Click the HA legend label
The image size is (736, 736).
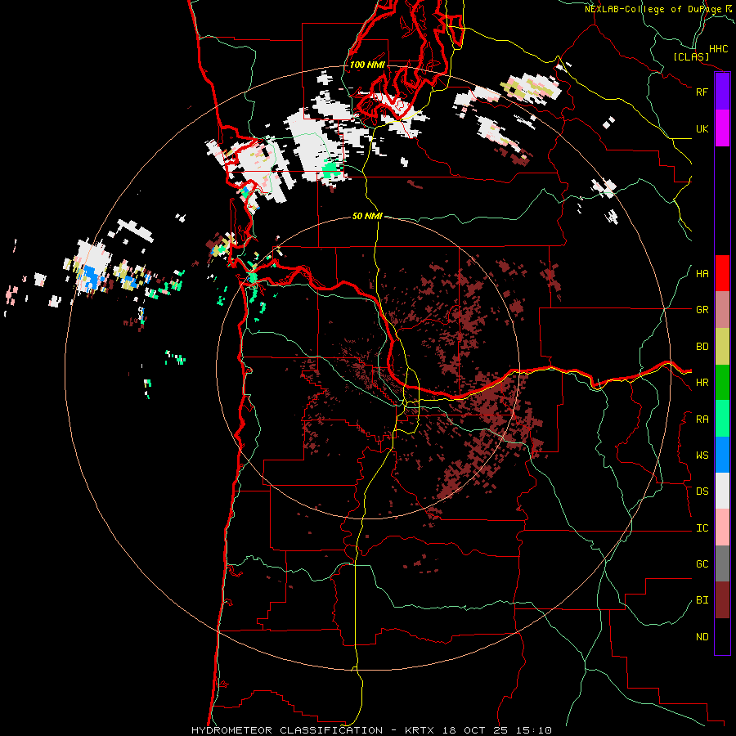(702, 273)
